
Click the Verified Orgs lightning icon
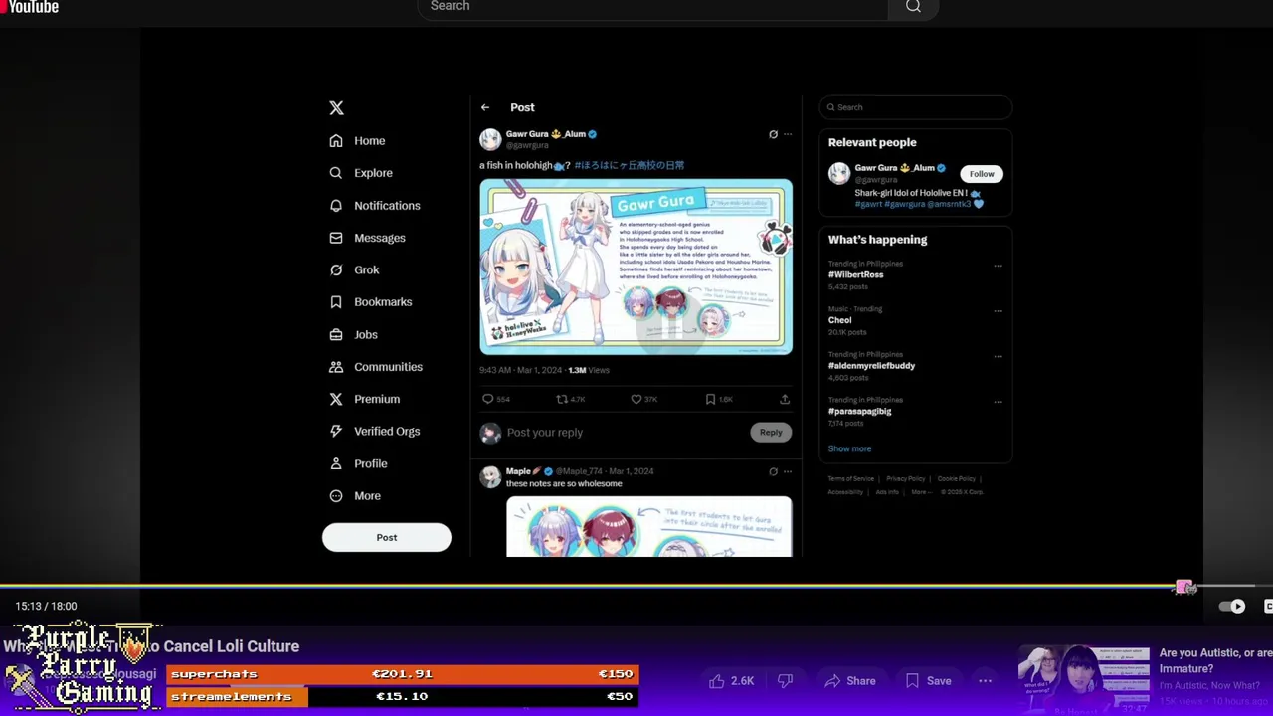pyautogui.click(x=336, y=432)
